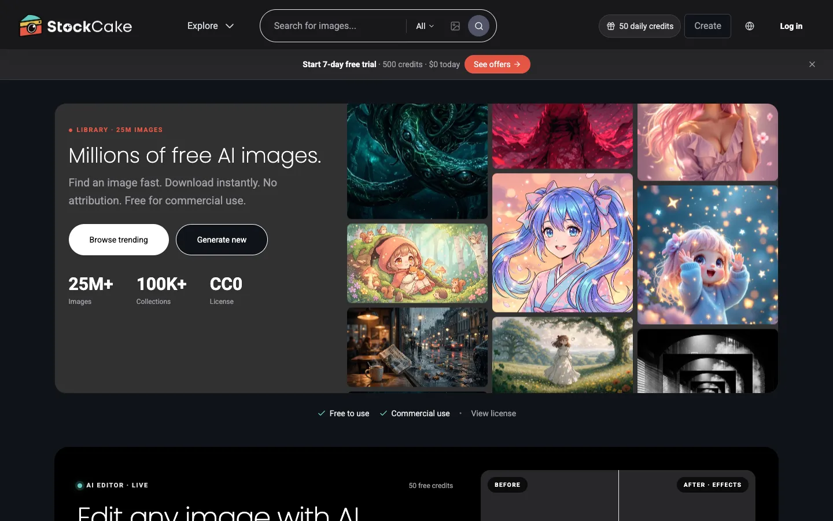Click the 100K+ Collections stat
This screenshot has width=833, height=521.
(x=161, y=290)
